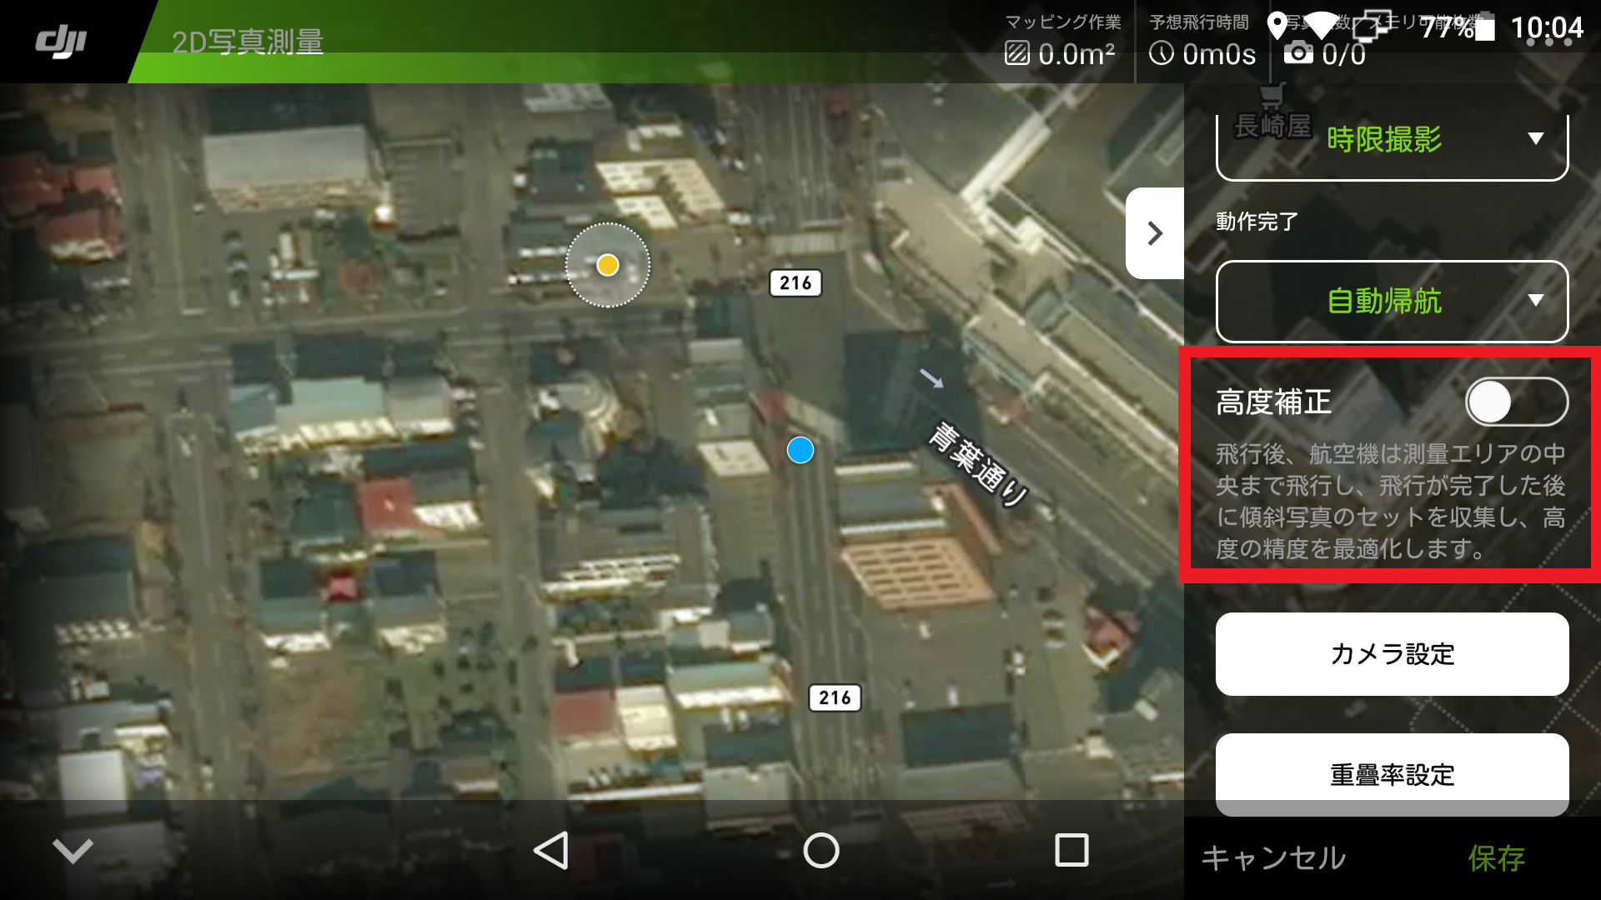
Task: Select the blue location dot on map
Action: tap(800, 451)
